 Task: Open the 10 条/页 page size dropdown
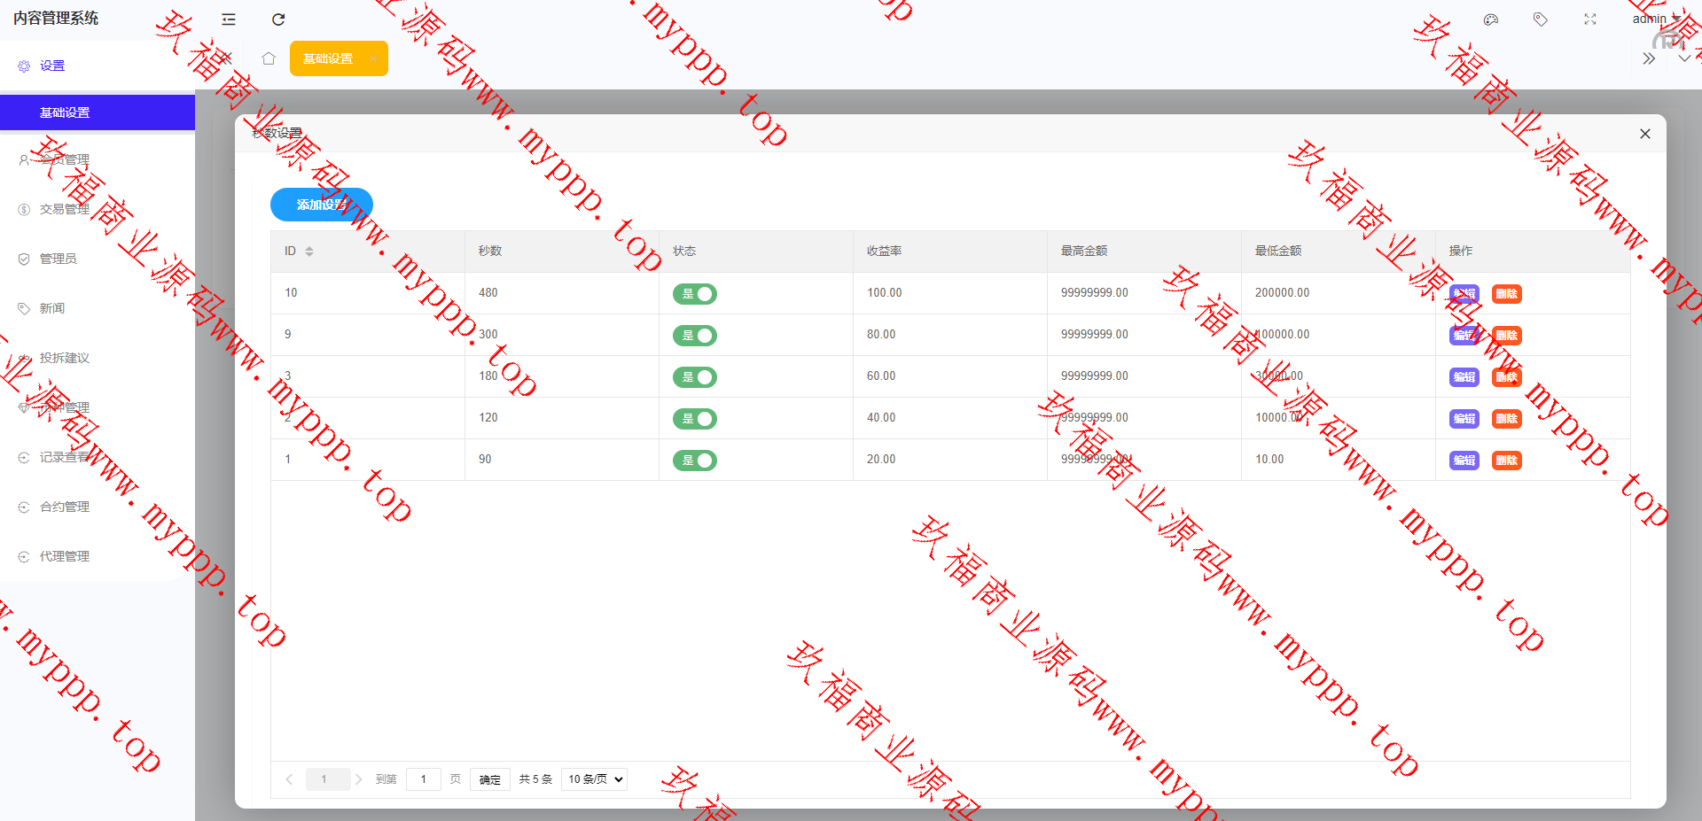coord(594,779)
